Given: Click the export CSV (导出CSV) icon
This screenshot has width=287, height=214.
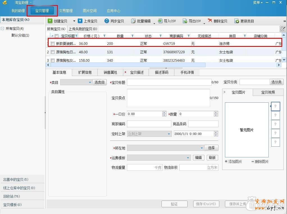Looking at the screenshot, I should coord(185,21).
